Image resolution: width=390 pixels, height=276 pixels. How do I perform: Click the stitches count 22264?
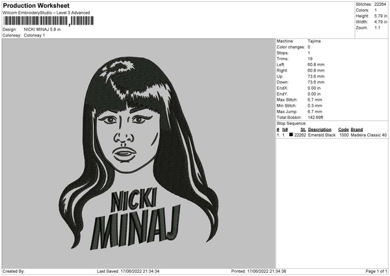pyautogui.click(x=380, y=5)
